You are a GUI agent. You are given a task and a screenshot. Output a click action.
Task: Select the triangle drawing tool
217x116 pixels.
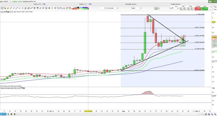tap(64, 8)
